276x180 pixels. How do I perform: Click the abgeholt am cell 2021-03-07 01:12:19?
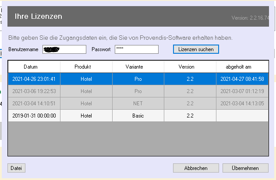point(241,91)
